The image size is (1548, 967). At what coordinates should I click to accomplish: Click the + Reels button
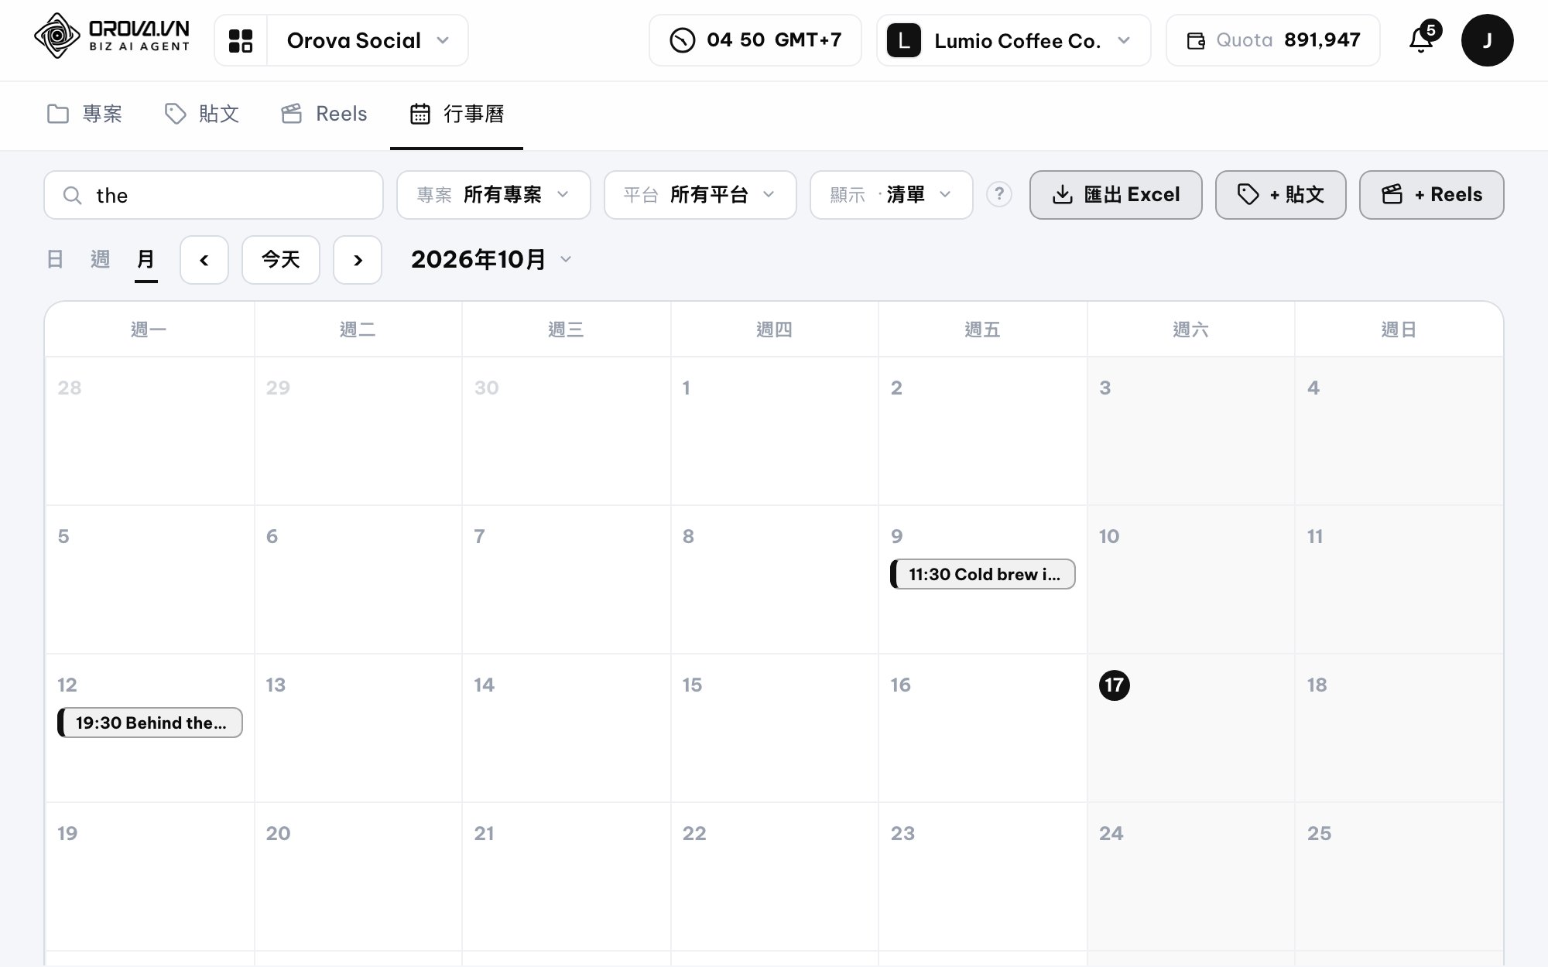(x=1432, y=195)
